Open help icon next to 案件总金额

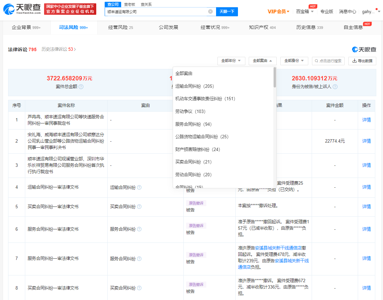click(81, 87)
